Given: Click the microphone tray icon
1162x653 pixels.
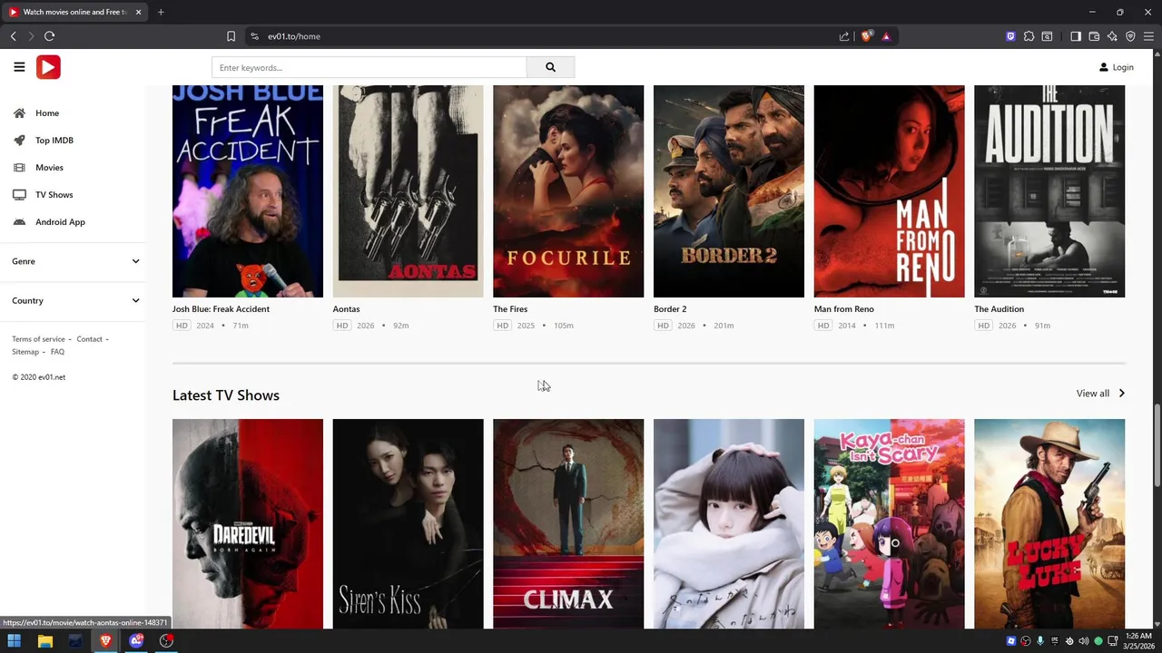Looking at the screenshot, I should 1040,641.
